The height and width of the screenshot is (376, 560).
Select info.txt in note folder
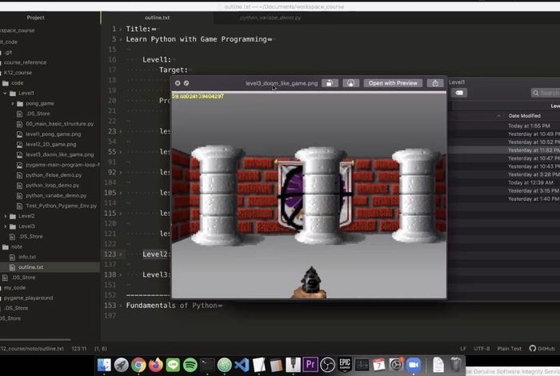[x=27, y=257]
